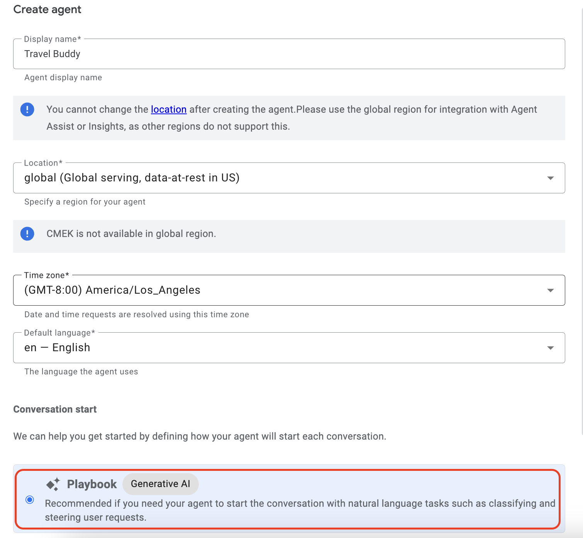Click the Location field dropdown arrow

point(551,178)
